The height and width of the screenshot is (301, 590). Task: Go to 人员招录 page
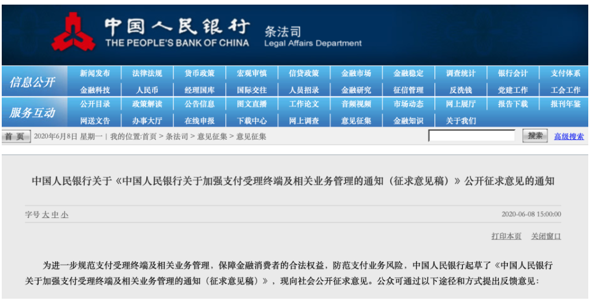(x=304, y=91)
